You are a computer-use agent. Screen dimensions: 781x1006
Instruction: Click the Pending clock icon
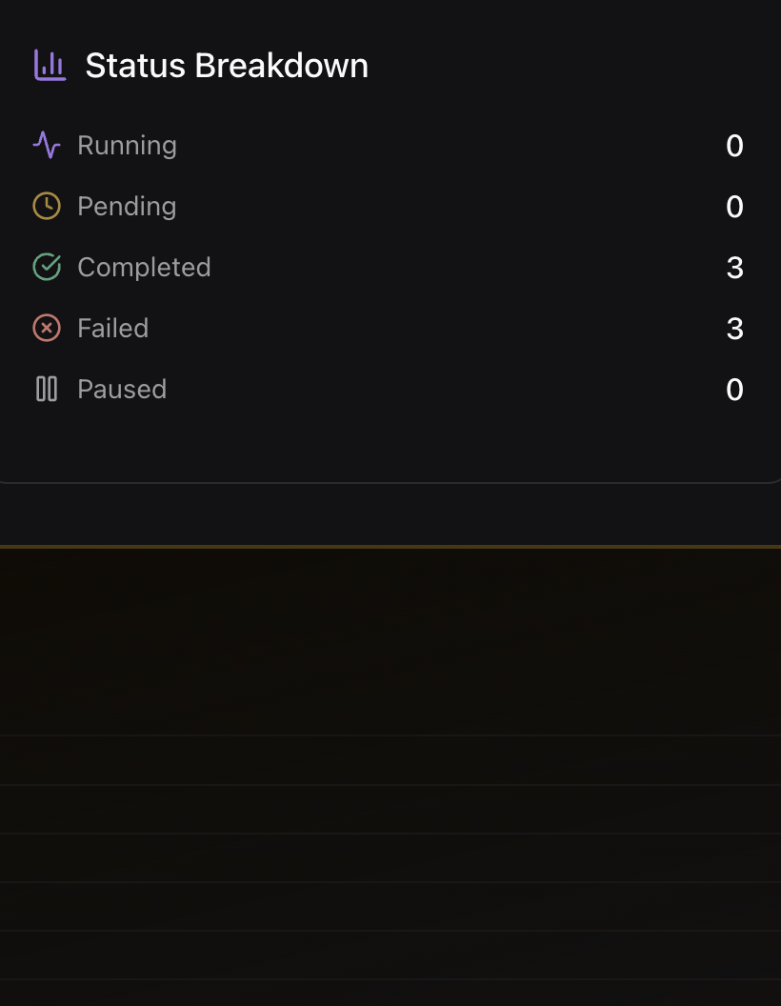47,206
